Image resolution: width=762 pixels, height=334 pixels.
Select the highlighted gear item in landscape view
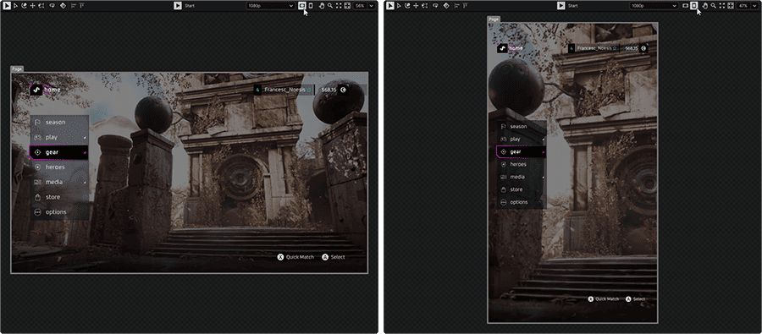pos(58,152)
